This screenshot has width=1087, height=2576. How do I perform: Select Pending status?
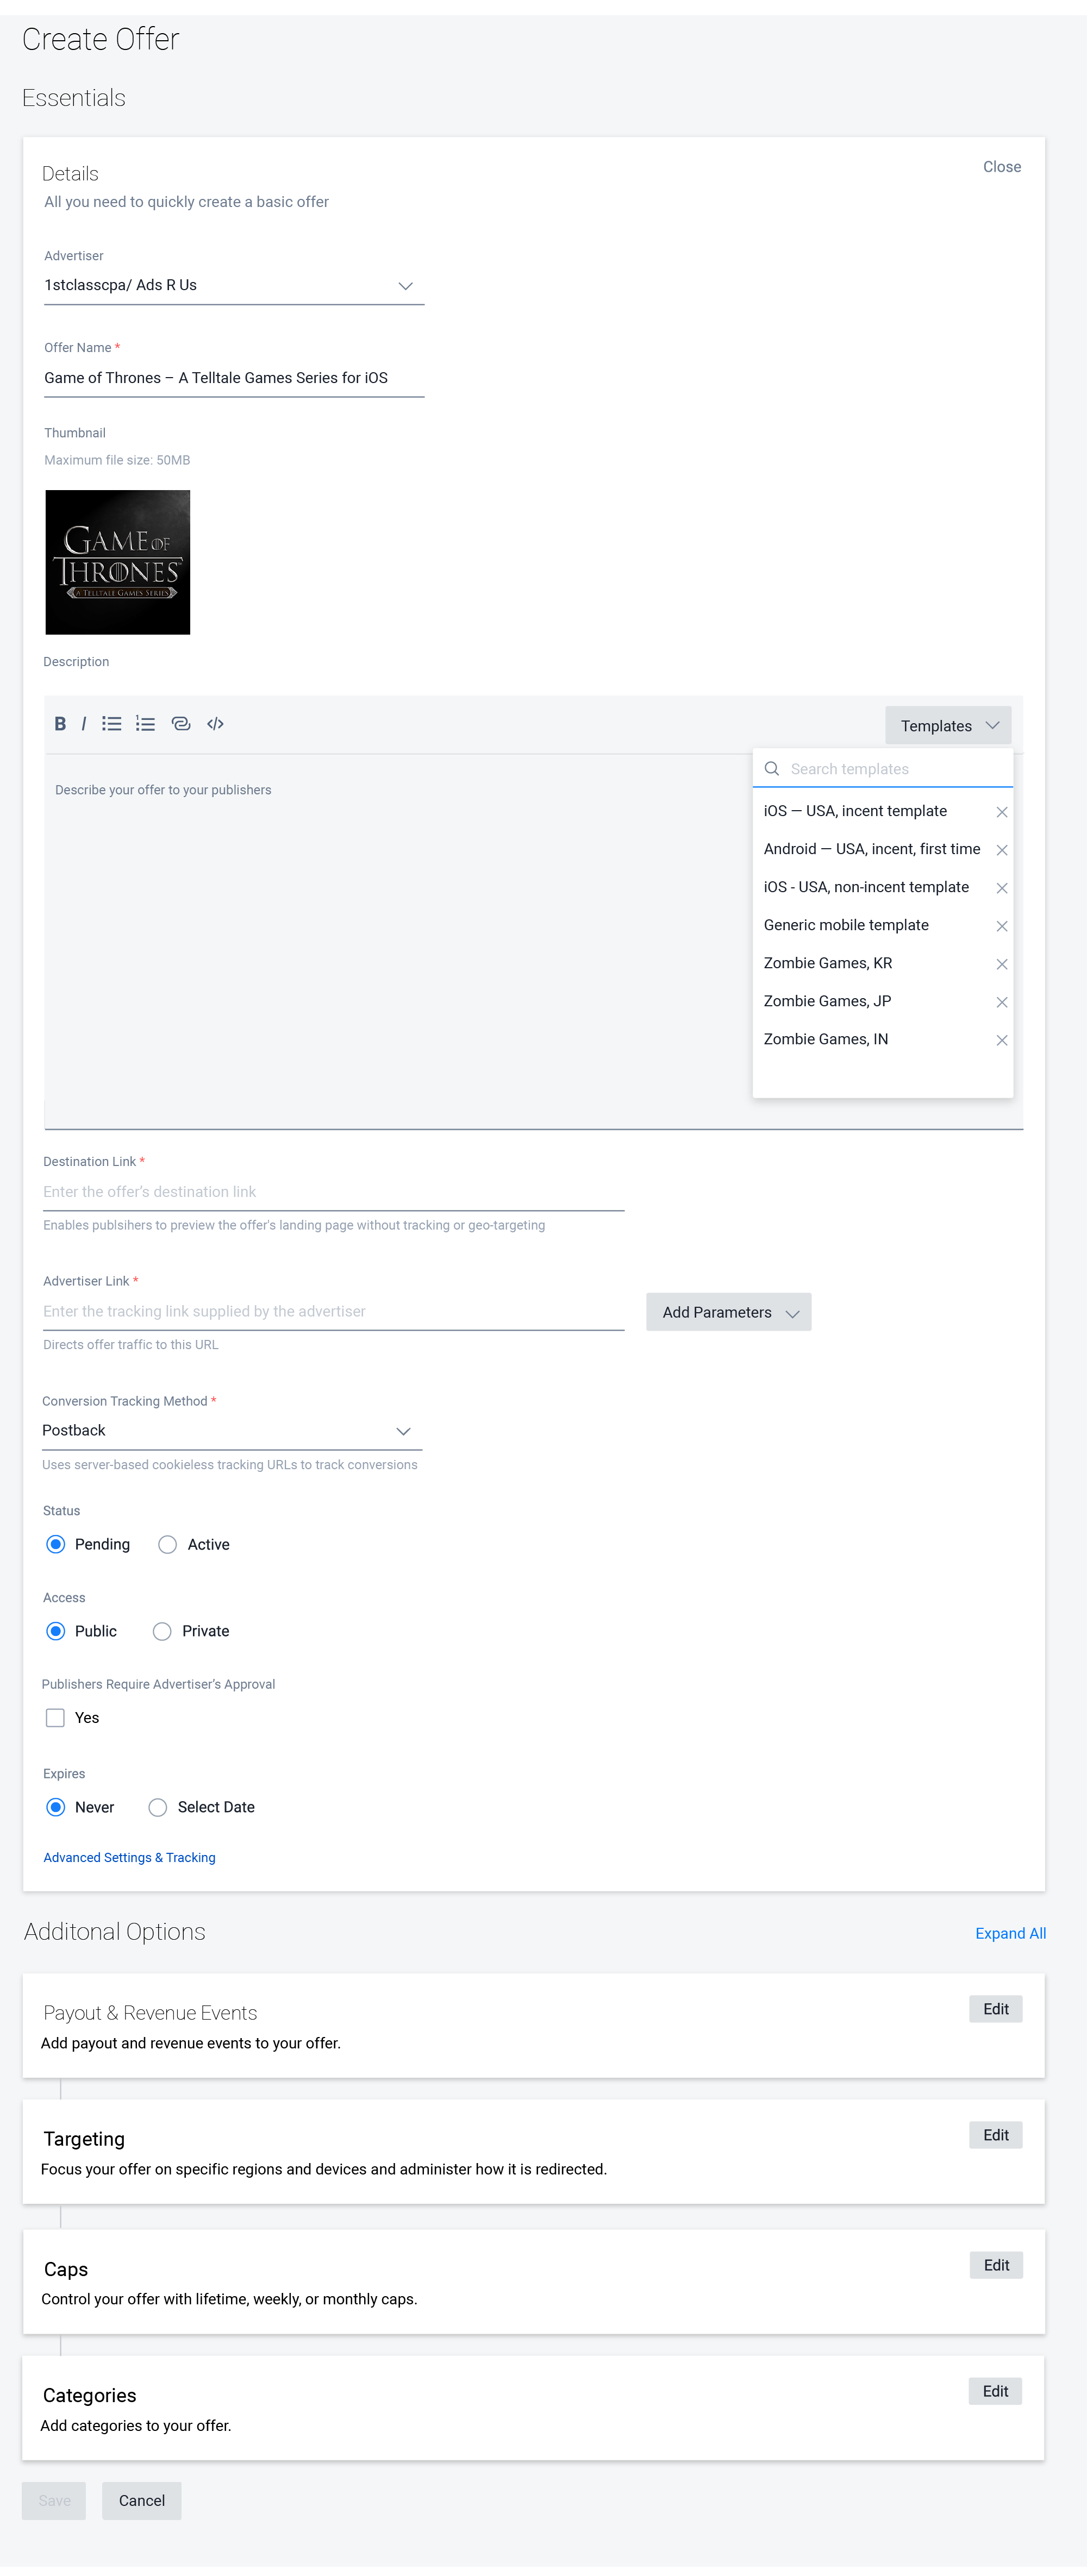point(56,1544)
